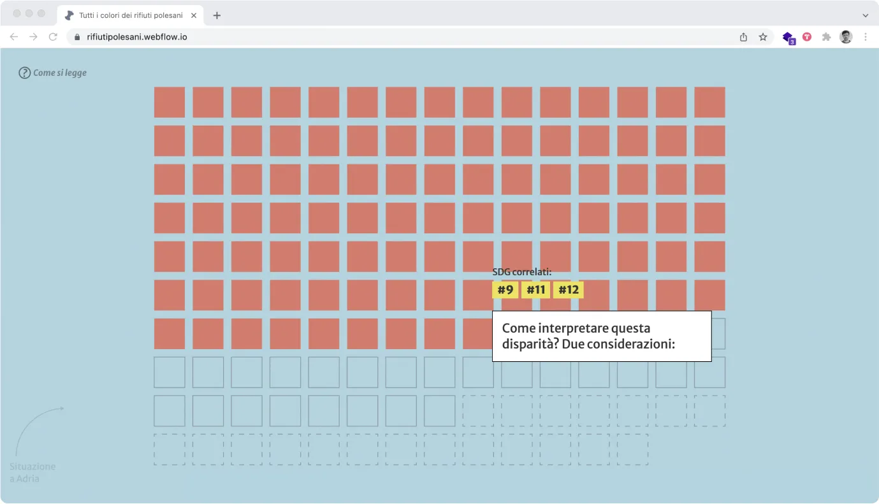Reload the rifiutipolesani page

53,37
